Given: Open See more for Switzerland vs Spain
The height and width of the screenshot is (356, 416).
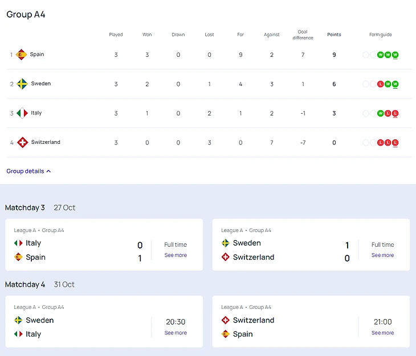Looking at the screenshot, I should [x=382, y=333].
